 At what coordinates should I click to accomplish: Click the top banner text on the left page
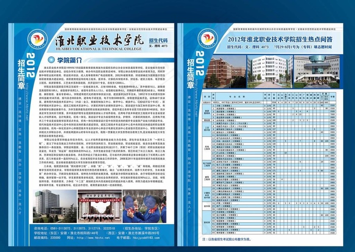pos(115,29)
